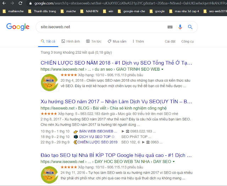Click the star rating of Xu hướng SEO result
The width and height of the screenshot is (227, 186).
[x=49, y=114]
